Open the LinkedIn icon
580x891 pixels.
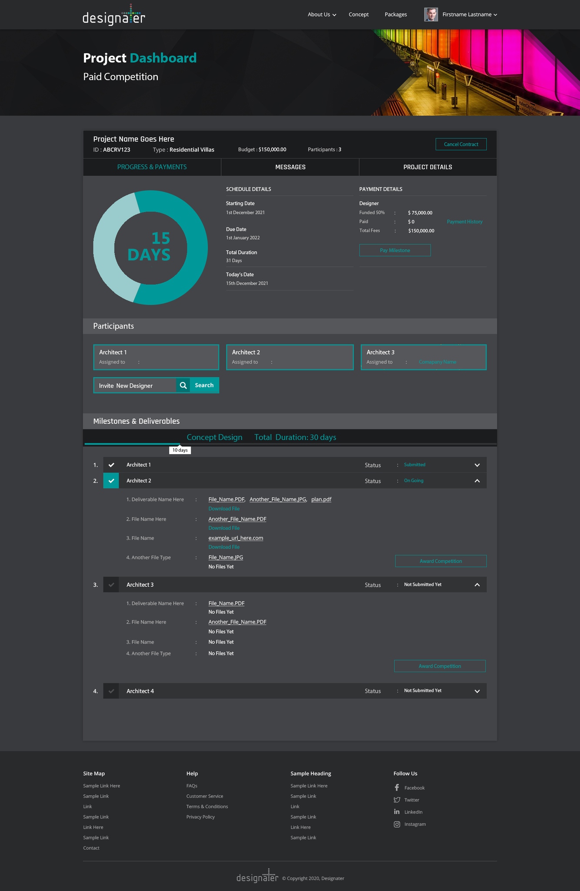pyautogui.click(x=397, y=812)
